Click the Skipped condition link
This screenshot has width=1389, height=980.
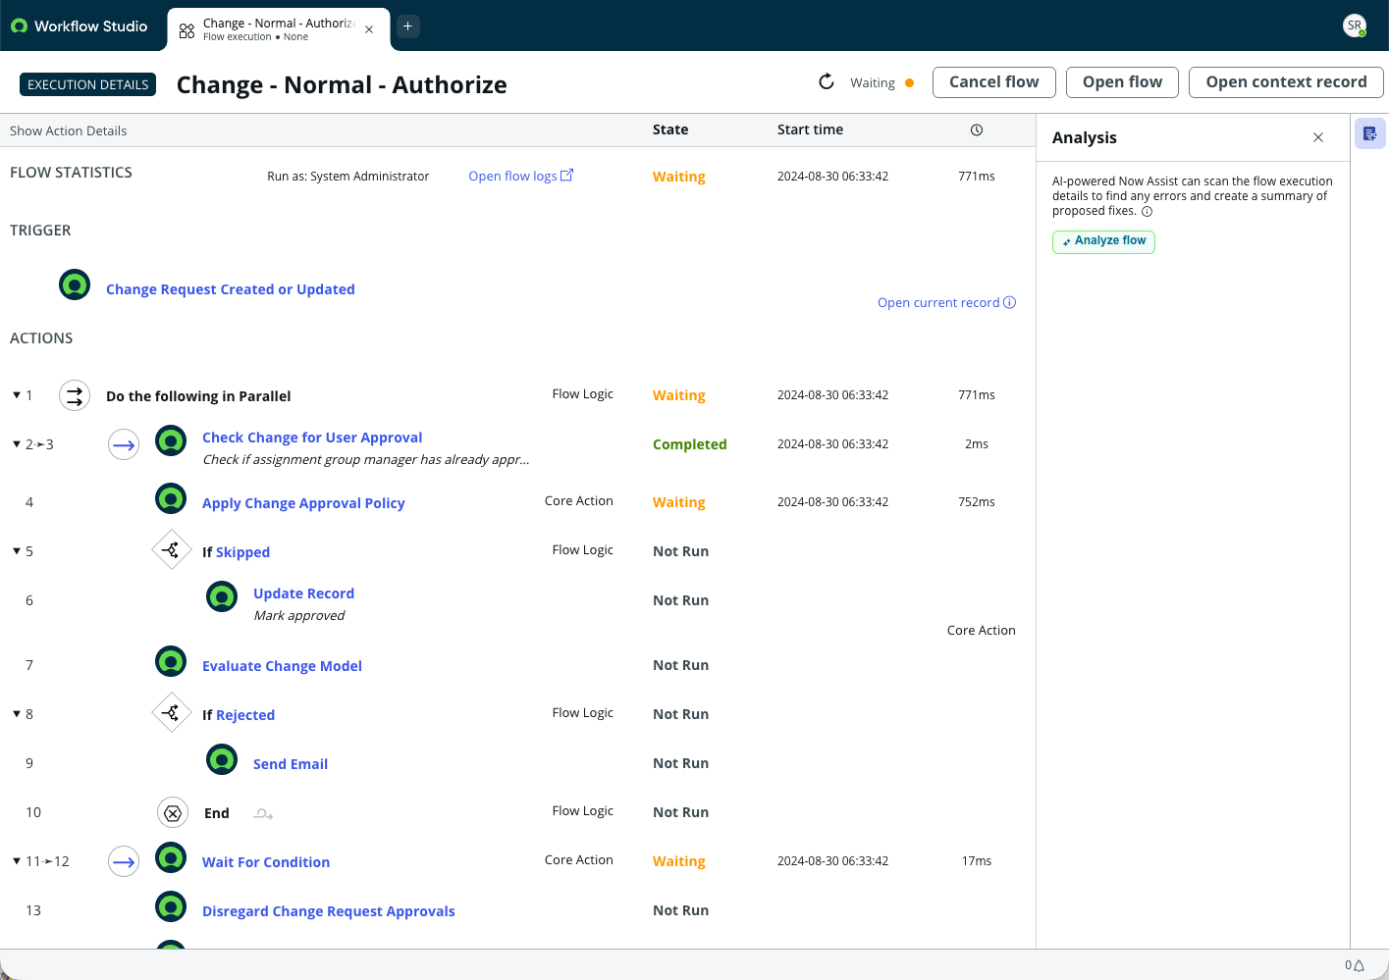pyautogui.click(x=242, y=552)
